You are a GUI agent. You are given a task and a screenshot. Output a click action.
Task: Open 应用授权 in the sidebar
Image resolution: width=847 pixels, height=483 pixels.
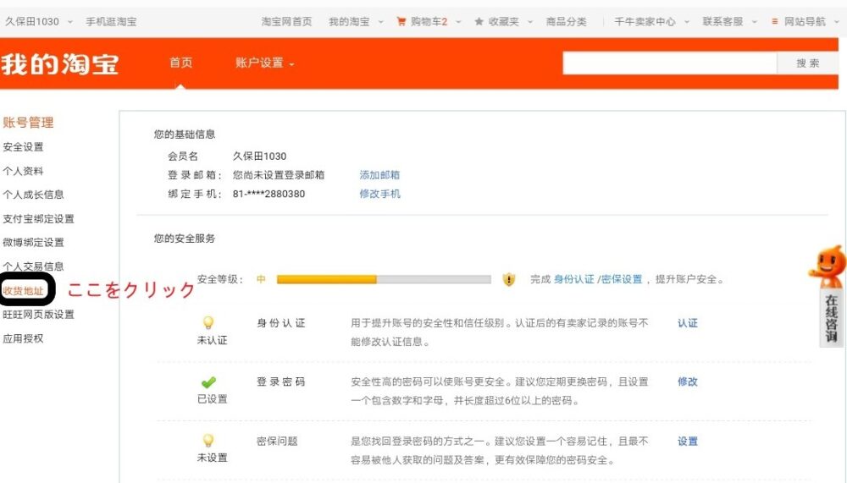(23, 339)
